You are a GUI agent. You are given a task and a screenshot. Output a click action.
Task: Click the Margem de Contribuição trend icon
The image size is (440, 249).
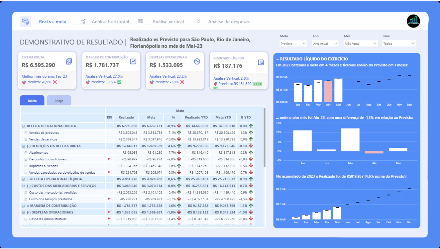pyautogui.click(x=133, y=61)
